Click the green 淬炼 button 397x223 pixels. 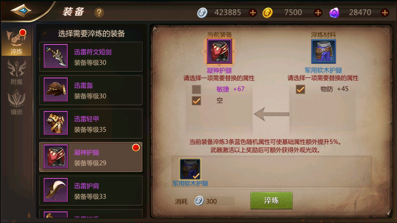(272, 200)
